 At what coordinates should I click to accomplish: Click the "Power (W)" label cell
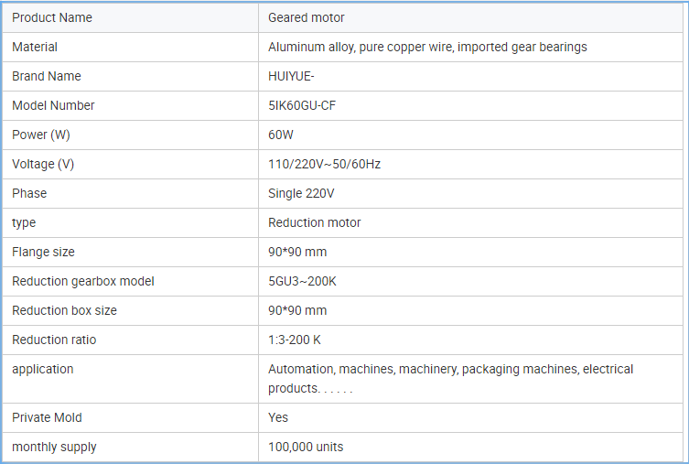click(x=41, y=135)
